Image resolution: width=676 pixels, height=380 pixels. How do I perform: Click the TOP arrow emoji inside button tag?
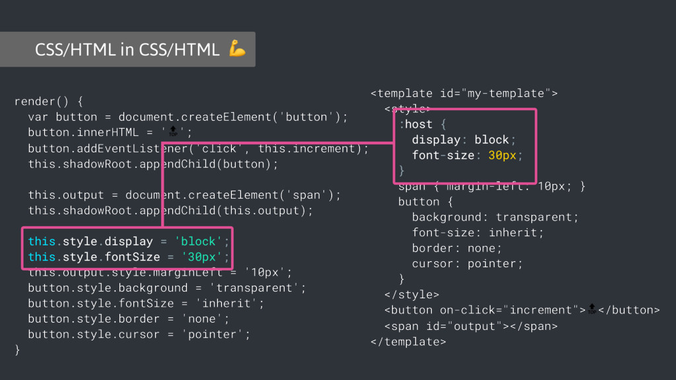(x=592, y=309)
